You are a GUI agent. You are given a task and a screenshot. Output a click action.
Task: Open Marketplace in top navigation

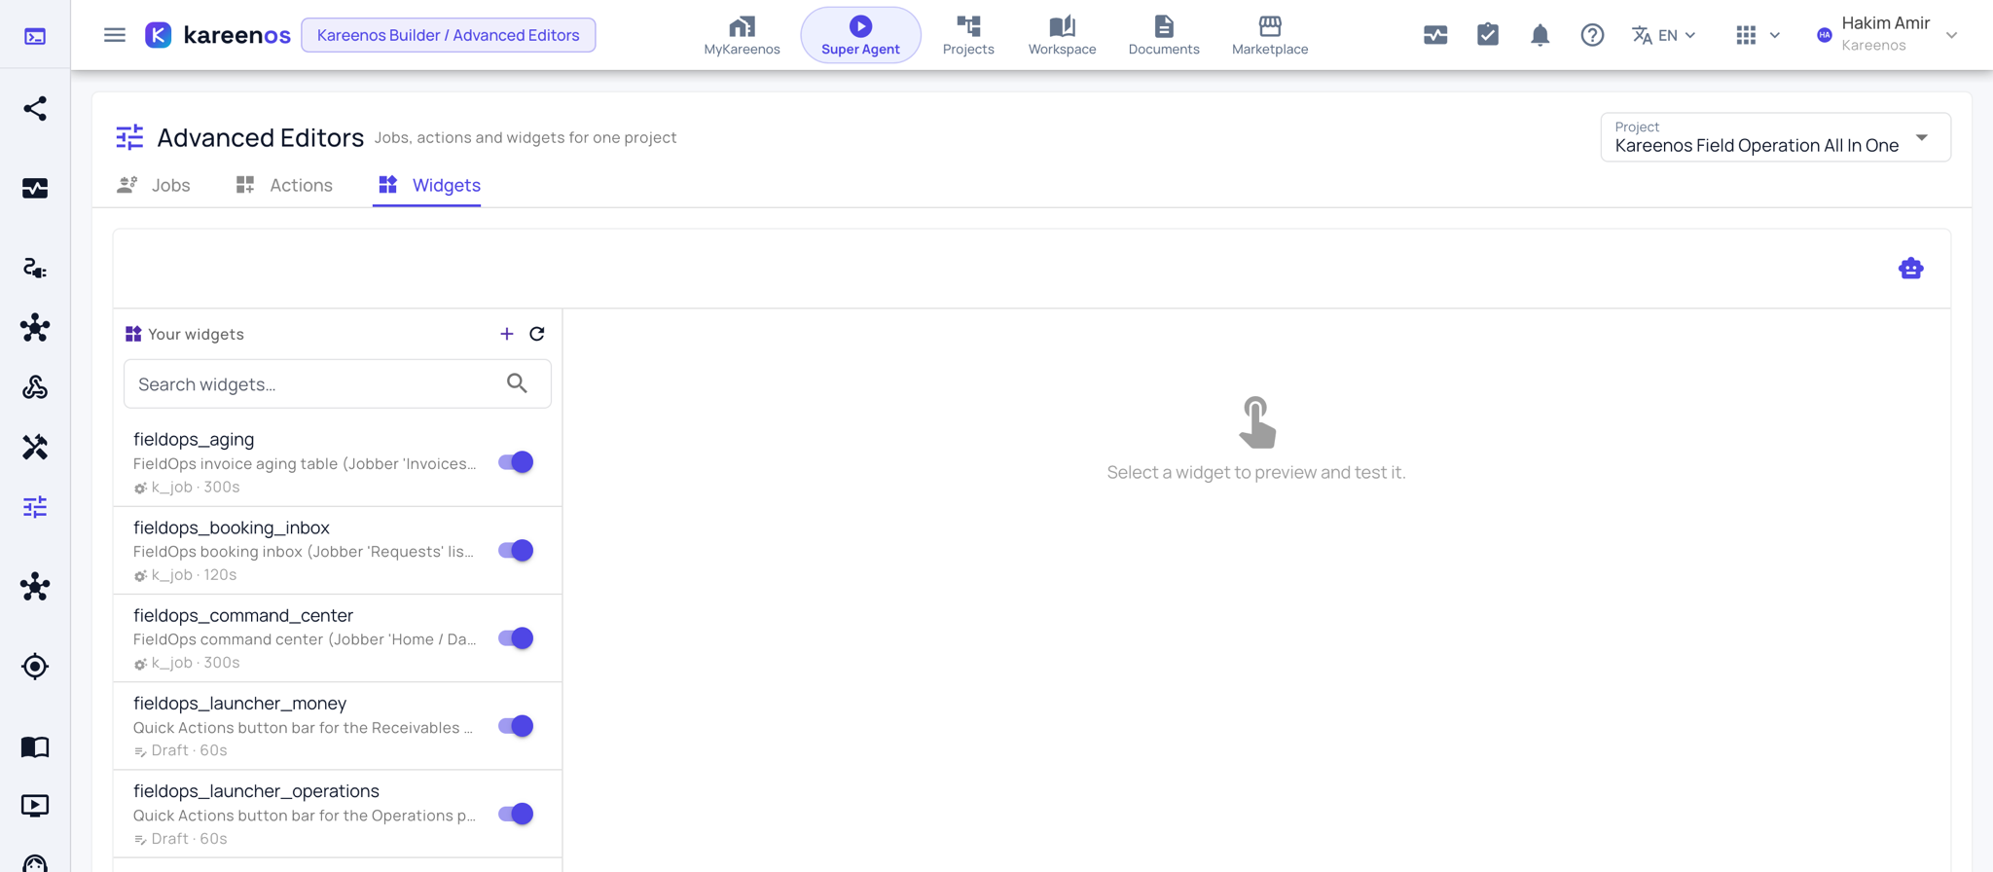pos(1270,35)
